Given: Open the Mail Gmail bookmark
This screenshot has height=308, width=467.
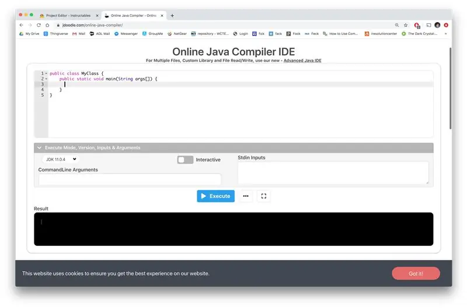Looking at the screenshot, I should [x=79, y=34].
